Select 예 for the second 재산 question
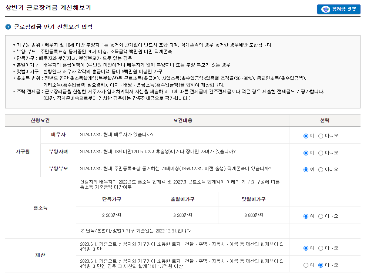The height and width of the screenshot is (275, 372). [306, 264]
